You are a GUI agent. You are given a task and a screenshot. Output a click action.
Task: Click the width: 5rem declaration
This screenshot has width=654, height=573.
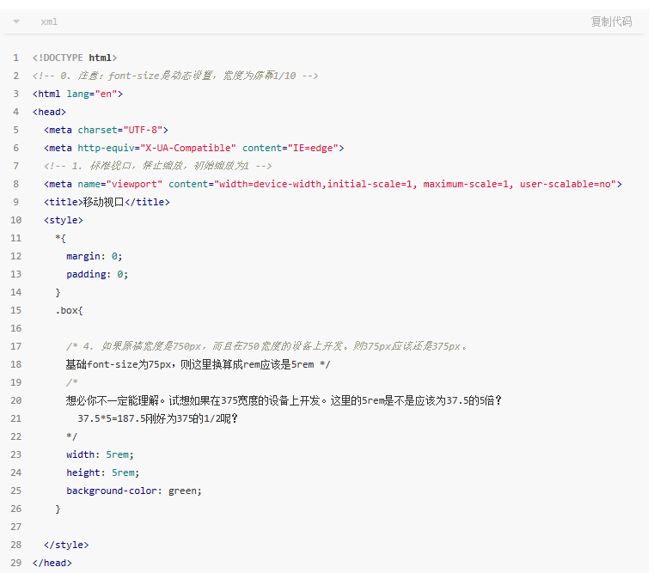(100, 454)
